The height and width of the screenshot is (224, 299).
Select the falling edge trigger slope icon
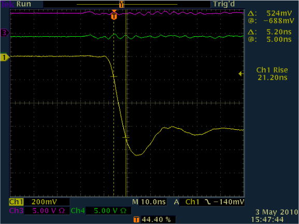[x=208, y=202]
